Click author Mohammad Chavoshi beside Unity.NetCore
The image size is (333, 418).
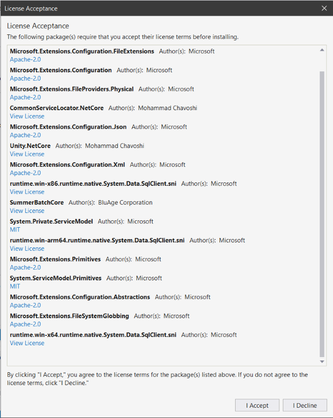pyautogui.click(x=115, y=146)
